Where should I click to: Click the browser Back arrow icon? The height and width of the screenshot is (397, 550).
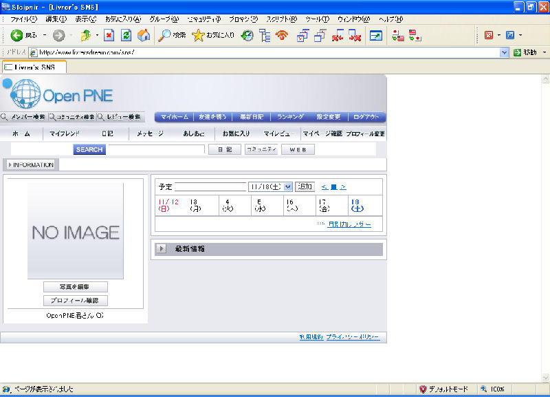tap(16, 35)
